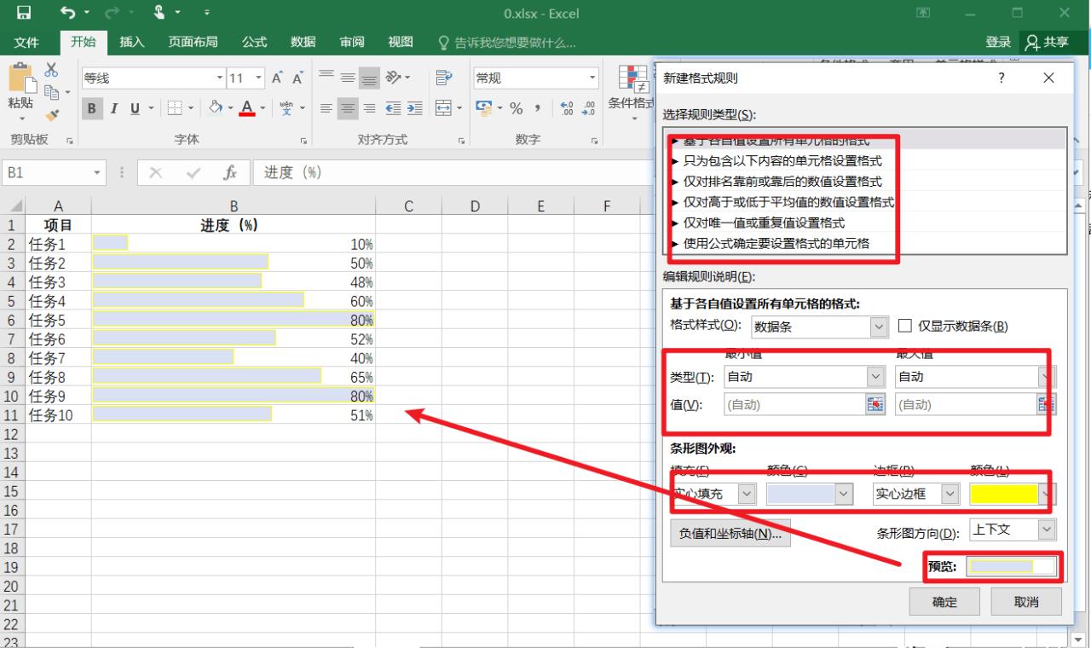Click the phonetic guide wén icon
The height and width of the screenshot is (648, 1091).
tap(286, 108)
